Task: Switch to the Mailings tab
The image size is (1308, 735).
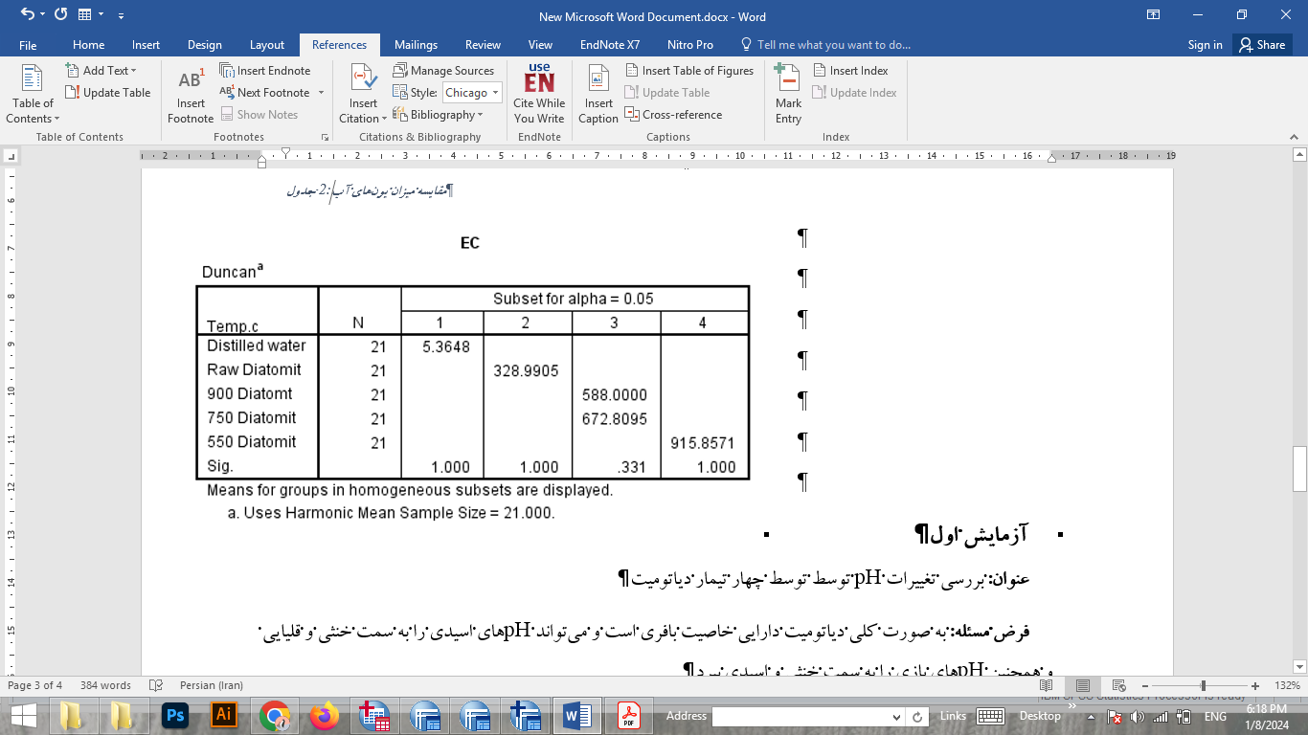Action: click(x=416, y=45)
